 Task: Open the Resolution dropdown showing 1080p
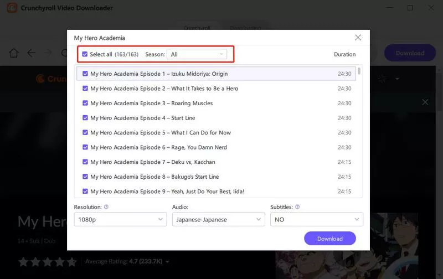point(120,219)
